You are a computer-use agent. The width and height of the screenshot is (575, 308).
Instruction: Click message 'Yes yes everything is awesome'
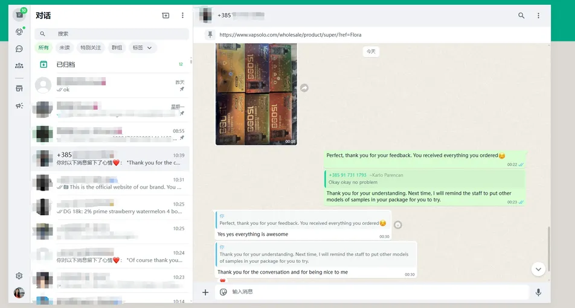pos(252,234)
